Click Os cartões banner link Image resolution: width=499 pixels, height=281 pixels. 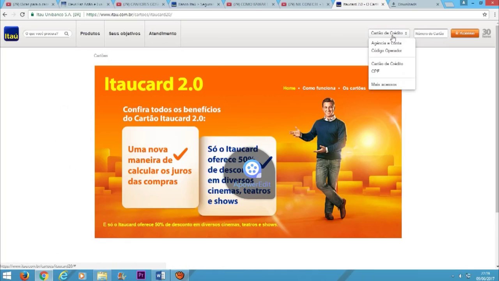pyautogui.click(x=354, y=88)
